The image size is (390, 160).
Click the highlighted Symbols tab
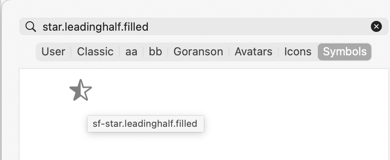tap(345, 52)
